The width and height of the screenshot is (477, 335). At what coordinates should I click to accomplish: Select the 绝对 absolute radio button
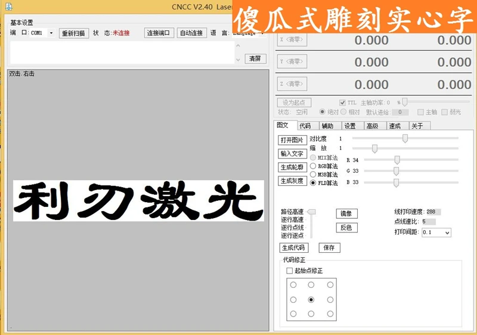[x=322, y=112]
